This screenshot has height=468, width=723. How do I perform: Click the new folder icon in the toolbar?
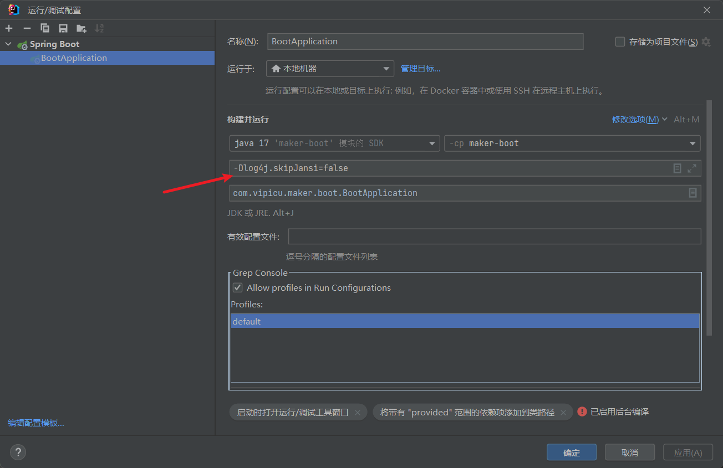pyautogui.click(x=82, y=28)
